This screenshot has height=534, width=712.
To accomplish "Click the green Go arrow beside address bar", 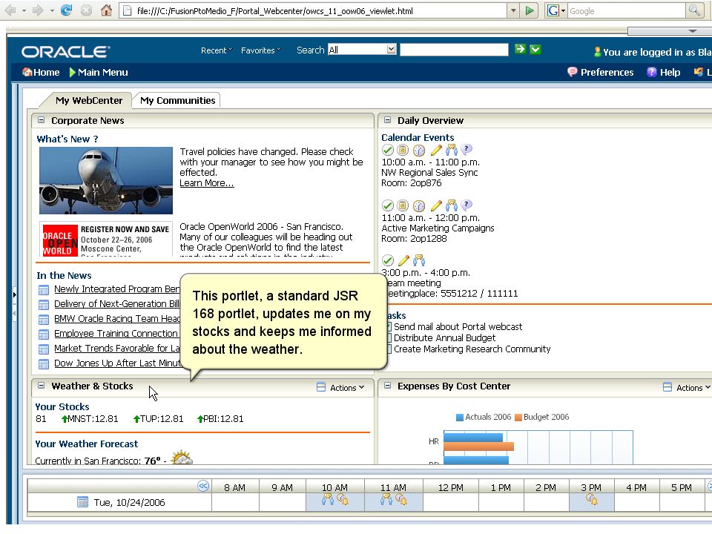I will [529, 10].
